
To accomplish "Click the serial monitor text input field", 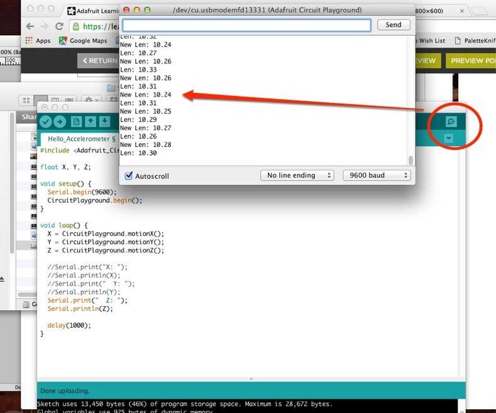I will [x=246, y=24].
